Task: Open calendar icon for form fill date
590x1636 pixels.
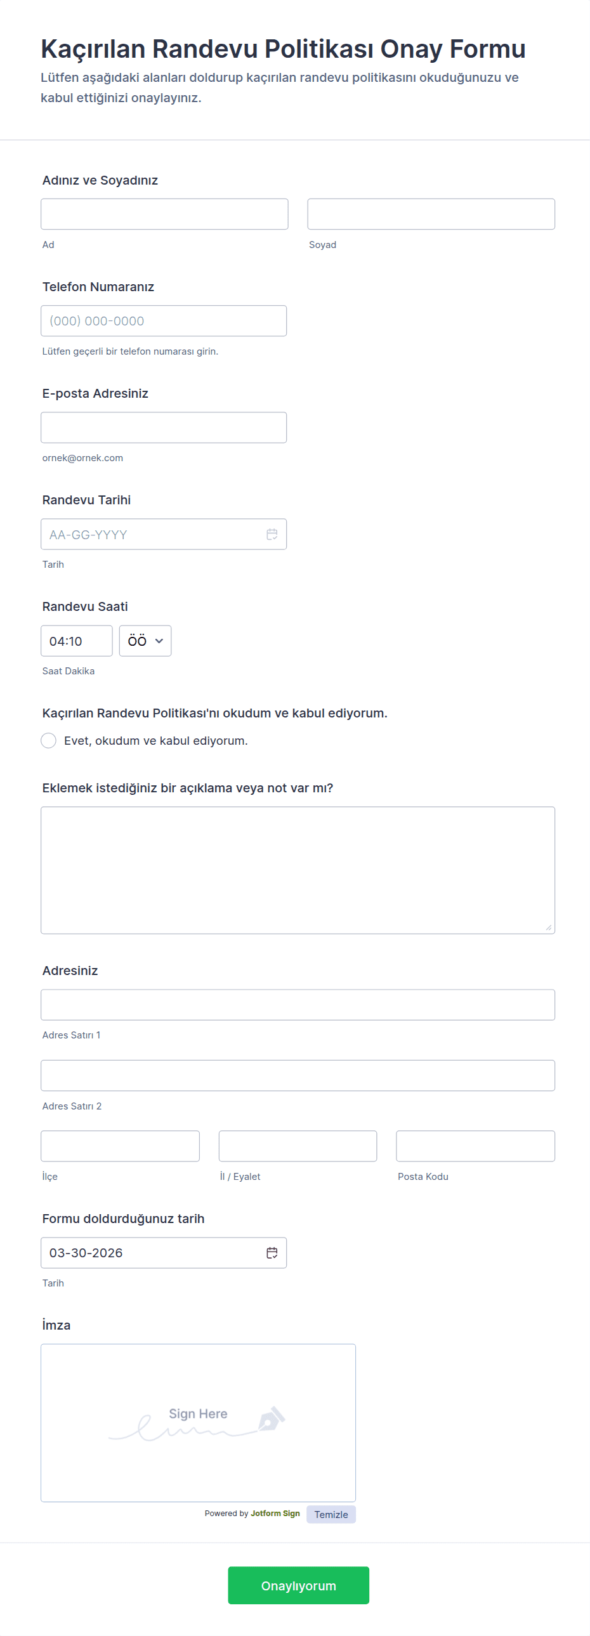Action: (272, 1252)
